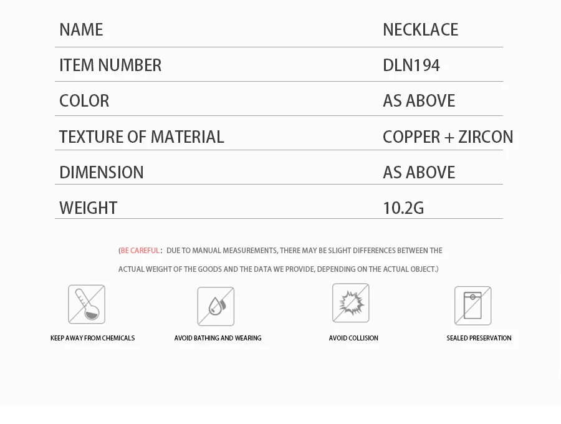
Task: Click the avoid collision burst icon
Action: pos(350,303)
